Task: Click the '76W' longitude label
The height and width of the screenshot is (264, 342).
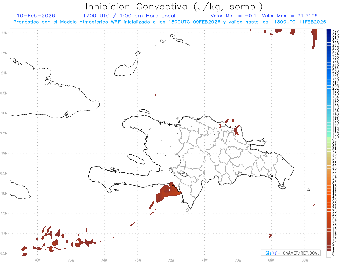Action: coord(37,260)
